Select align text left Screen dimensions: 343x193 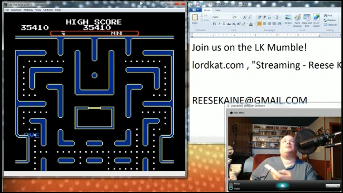(260, 24)
